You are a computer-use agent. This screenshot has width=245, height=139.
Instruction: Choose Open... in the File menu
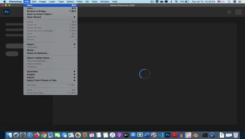coord(50,8)
